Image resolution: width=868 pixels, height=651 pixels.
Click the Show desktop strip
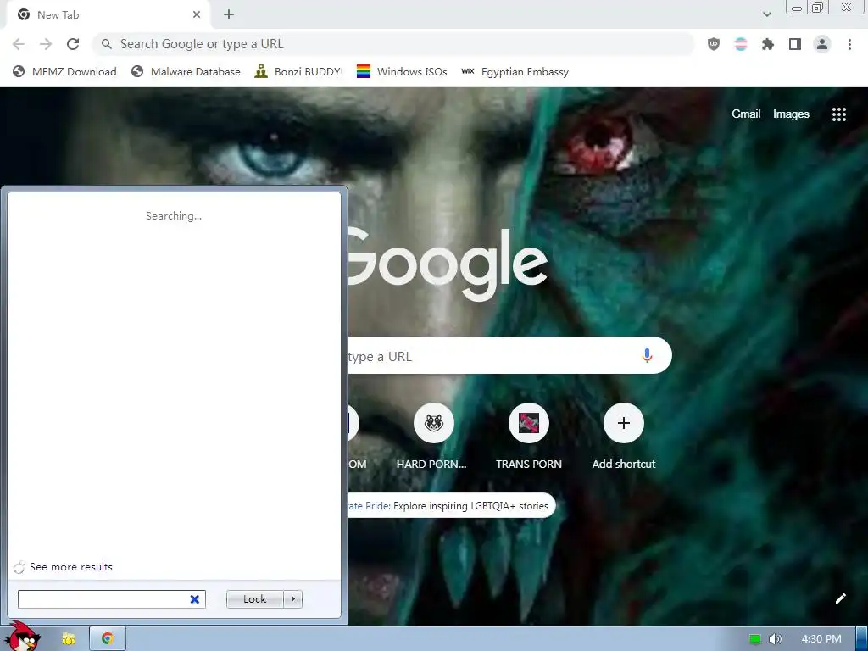coord(862,639)
